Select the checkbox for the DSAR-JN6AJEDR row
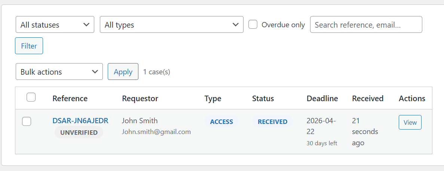The height and width of the screenshot is (171, 444). 27,121
